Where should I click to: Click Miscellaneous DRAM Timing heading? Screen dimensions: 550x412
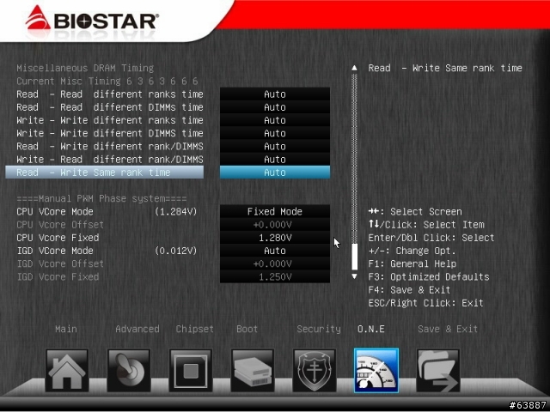85,68
